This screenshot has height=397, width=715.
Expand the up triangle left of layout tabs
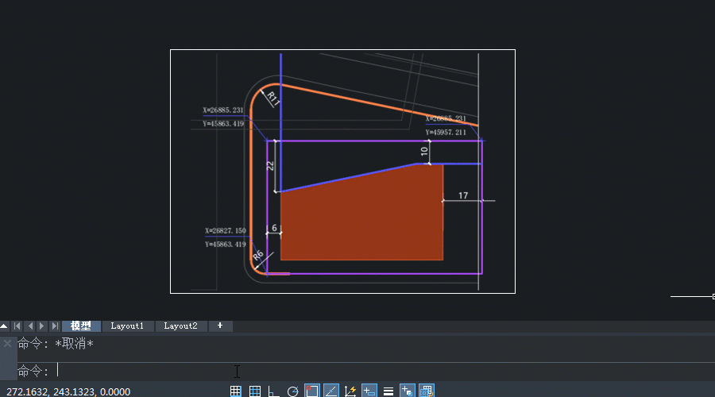coord(5,326)
